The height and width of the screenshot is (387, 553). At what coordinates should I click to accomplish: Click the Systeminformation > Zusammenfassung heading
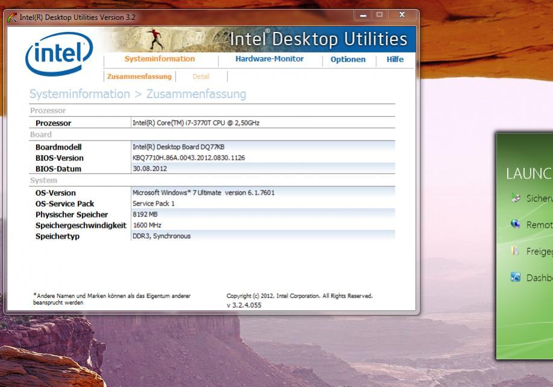pyautogui.click(x=138, y=94)
